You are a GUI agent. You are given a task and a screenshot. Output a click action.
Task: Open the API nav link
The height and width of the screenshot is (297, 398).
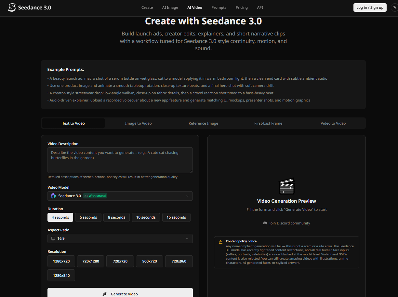[x=260, y=7]
